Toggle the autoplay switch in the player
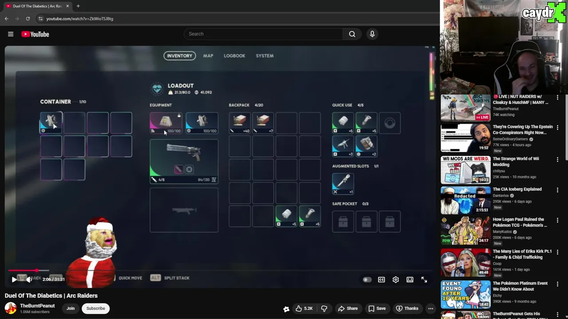Image resolution: width=568 pixels, height=319 pixels. (367, 280)
